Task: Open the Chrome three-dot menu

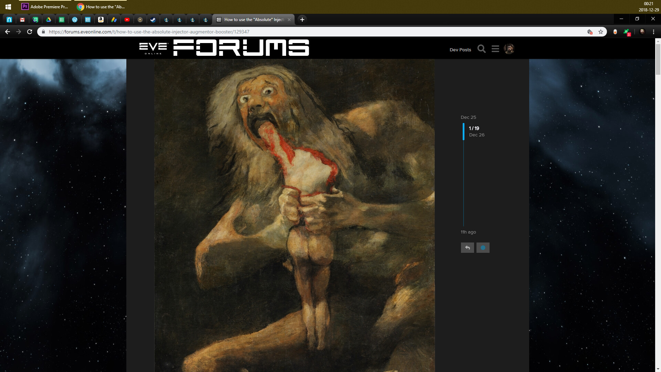Action: tap(653, 32)
